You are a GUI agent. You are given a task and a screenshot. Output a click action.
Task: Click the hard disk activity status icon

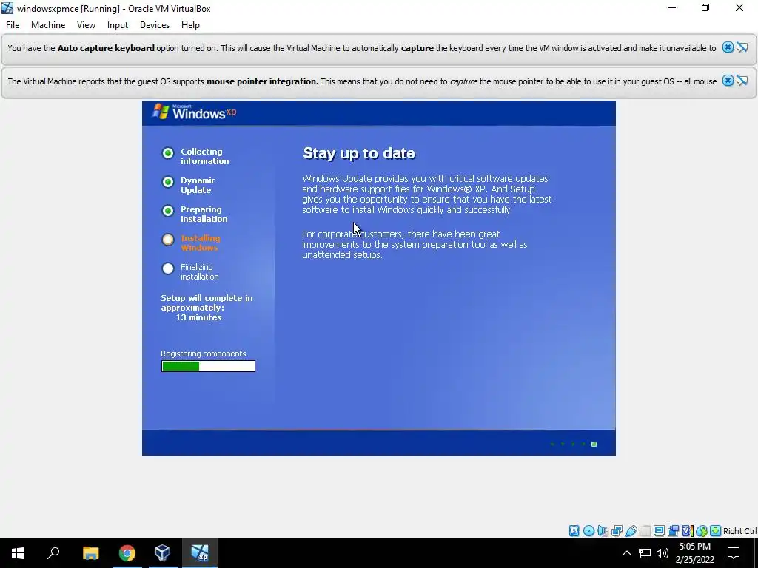tap(574, 531)
